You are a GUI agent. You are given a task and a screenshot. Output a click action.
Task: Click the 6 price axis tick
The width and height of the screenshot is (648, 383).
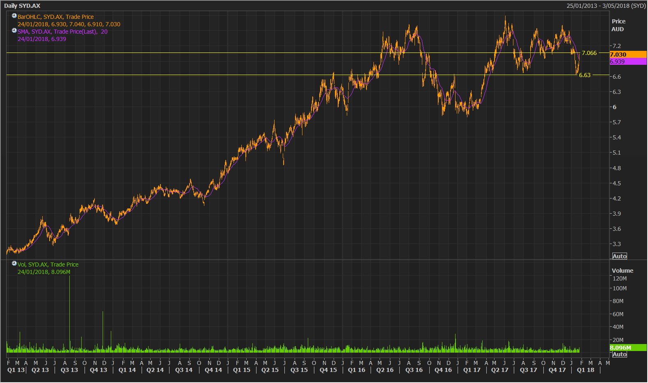pos(614,107)
